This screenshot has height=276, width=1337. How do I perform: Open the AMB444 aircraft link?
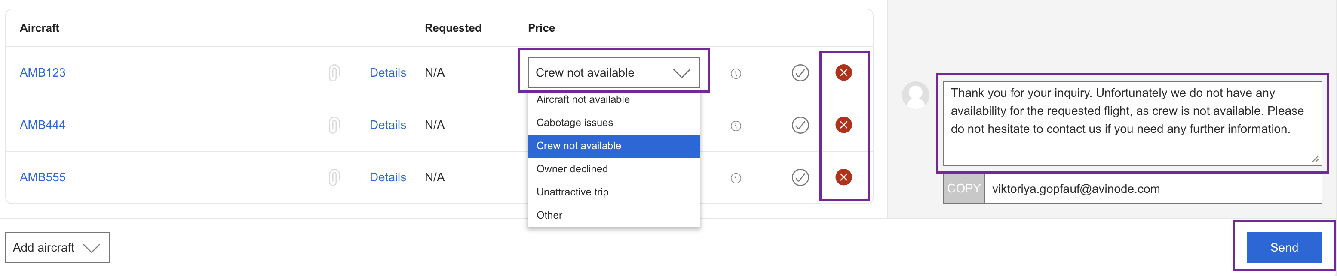pos(43,125)
